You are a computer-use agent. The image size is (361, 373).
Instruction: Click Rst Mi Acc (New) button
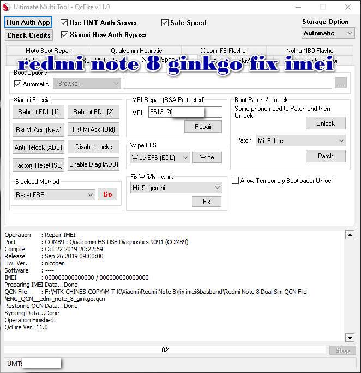coord(39,129)
